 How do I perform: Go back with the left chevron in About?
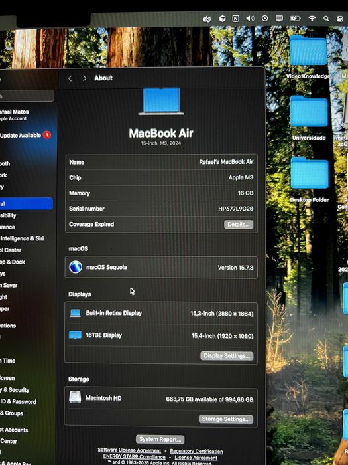click(x=70, y=78)
